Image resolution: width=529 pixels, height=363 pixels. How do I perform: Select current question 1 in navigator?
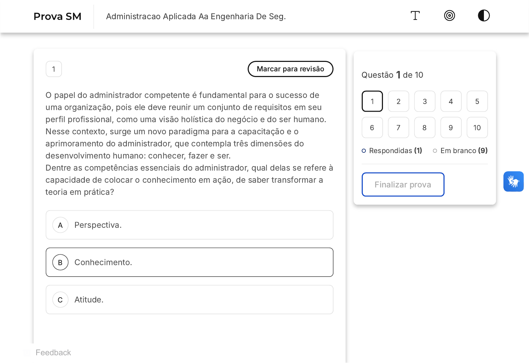click(x=372, y=101)
